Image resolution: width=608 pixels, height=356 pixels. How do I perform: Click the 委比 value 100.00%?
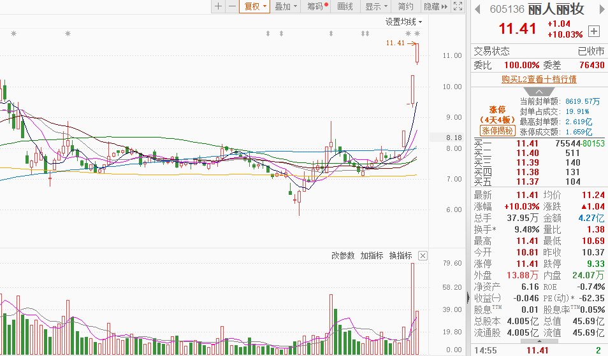coord(521,65)
